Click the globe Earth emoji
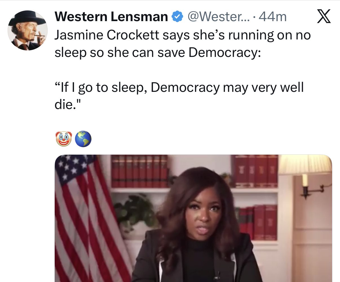Screen dimensions: 340x282 (83, 139)
